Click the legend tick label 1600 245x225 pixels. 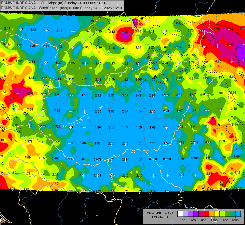(225, 220)
